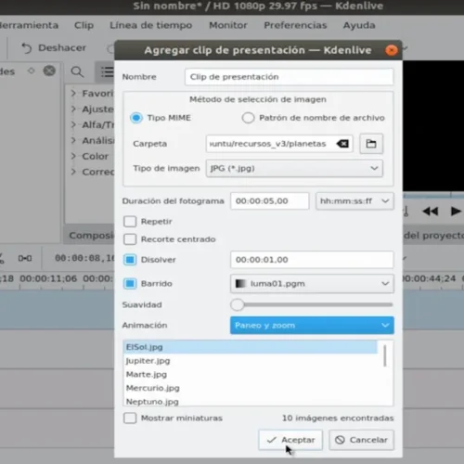Click the search magnifier icon in effects panel
Image resolution: width=464 pixels, height=464 pixels.
click(x=77, y=71)
